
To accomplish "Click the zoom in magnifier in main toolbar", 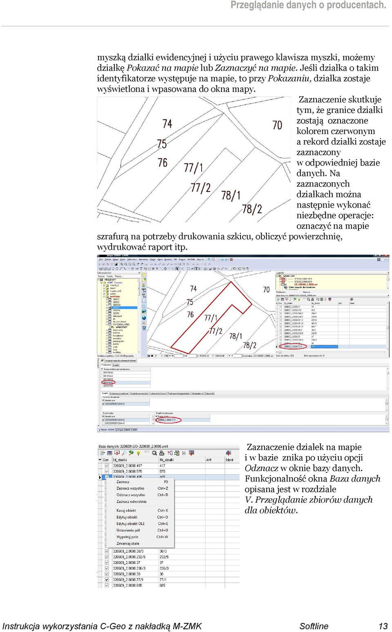I will [121, 264].
